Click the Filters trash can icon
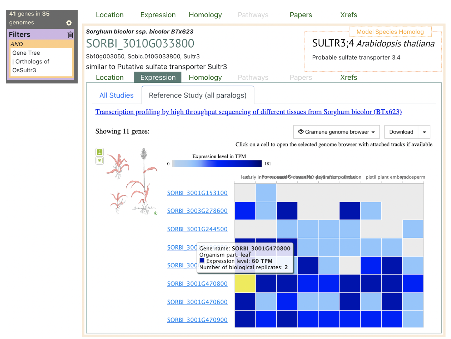Image resolution: width=451 pixels, height=339 pixels. tap(70, 35)
